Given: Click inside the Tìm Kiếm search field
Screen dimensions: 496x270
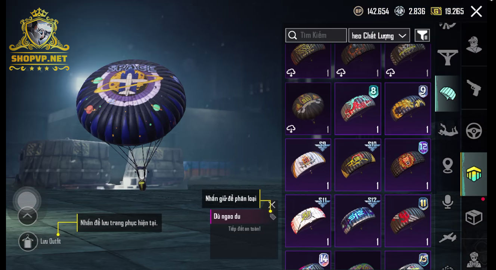Looking at the screenshot, I should point(316,35).
